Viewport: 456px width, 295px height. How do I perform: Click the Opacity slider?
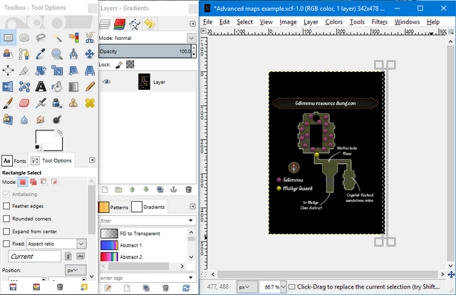pyautogui.click(x=145, y=51)
